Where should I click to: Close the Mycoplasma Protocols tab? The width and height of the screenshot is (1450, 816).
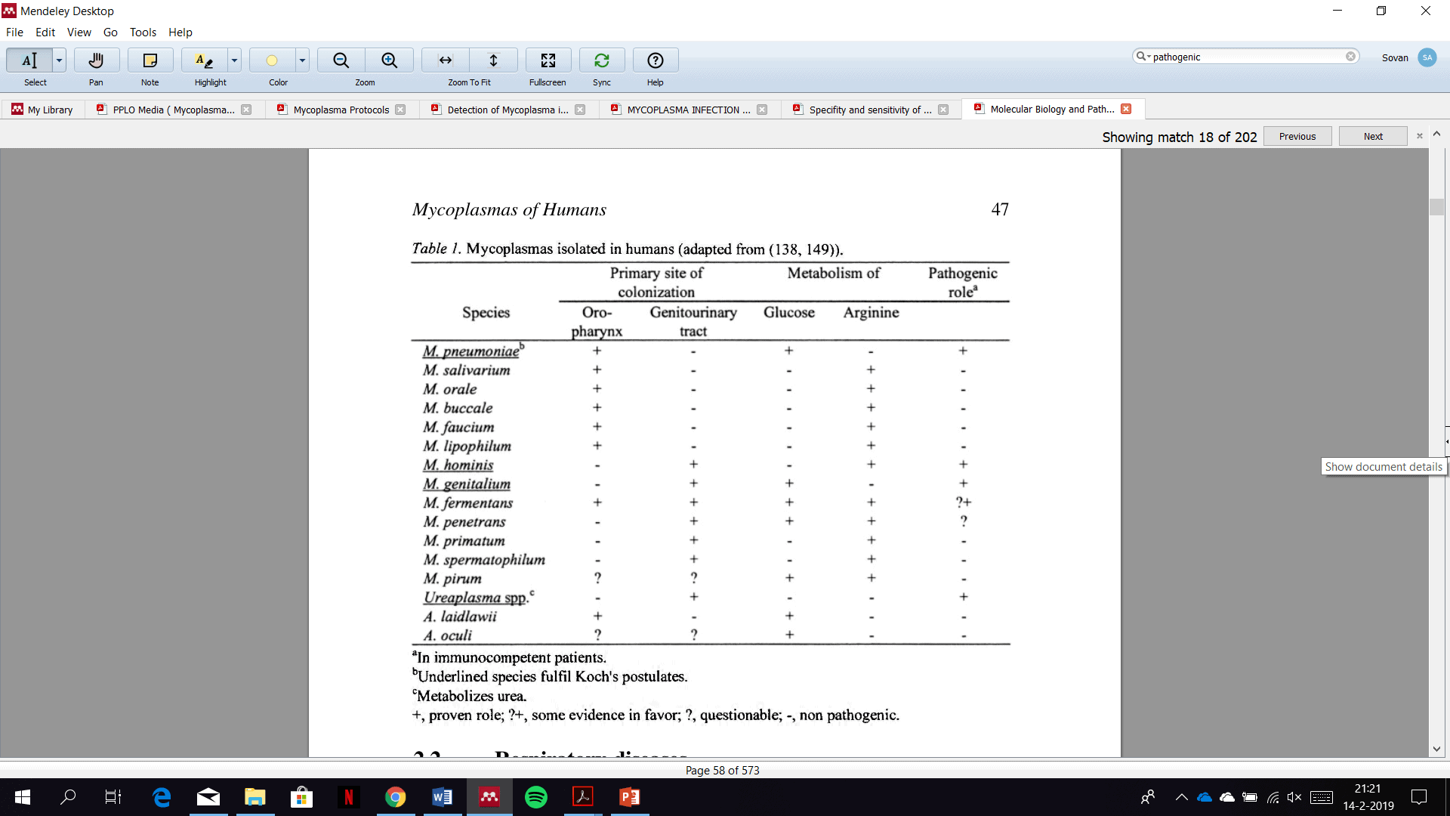tap(400, 110)
